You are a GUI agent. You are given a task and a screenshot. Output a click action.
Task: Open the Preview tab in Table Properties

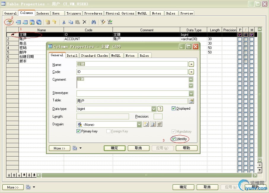pos(187,13)
